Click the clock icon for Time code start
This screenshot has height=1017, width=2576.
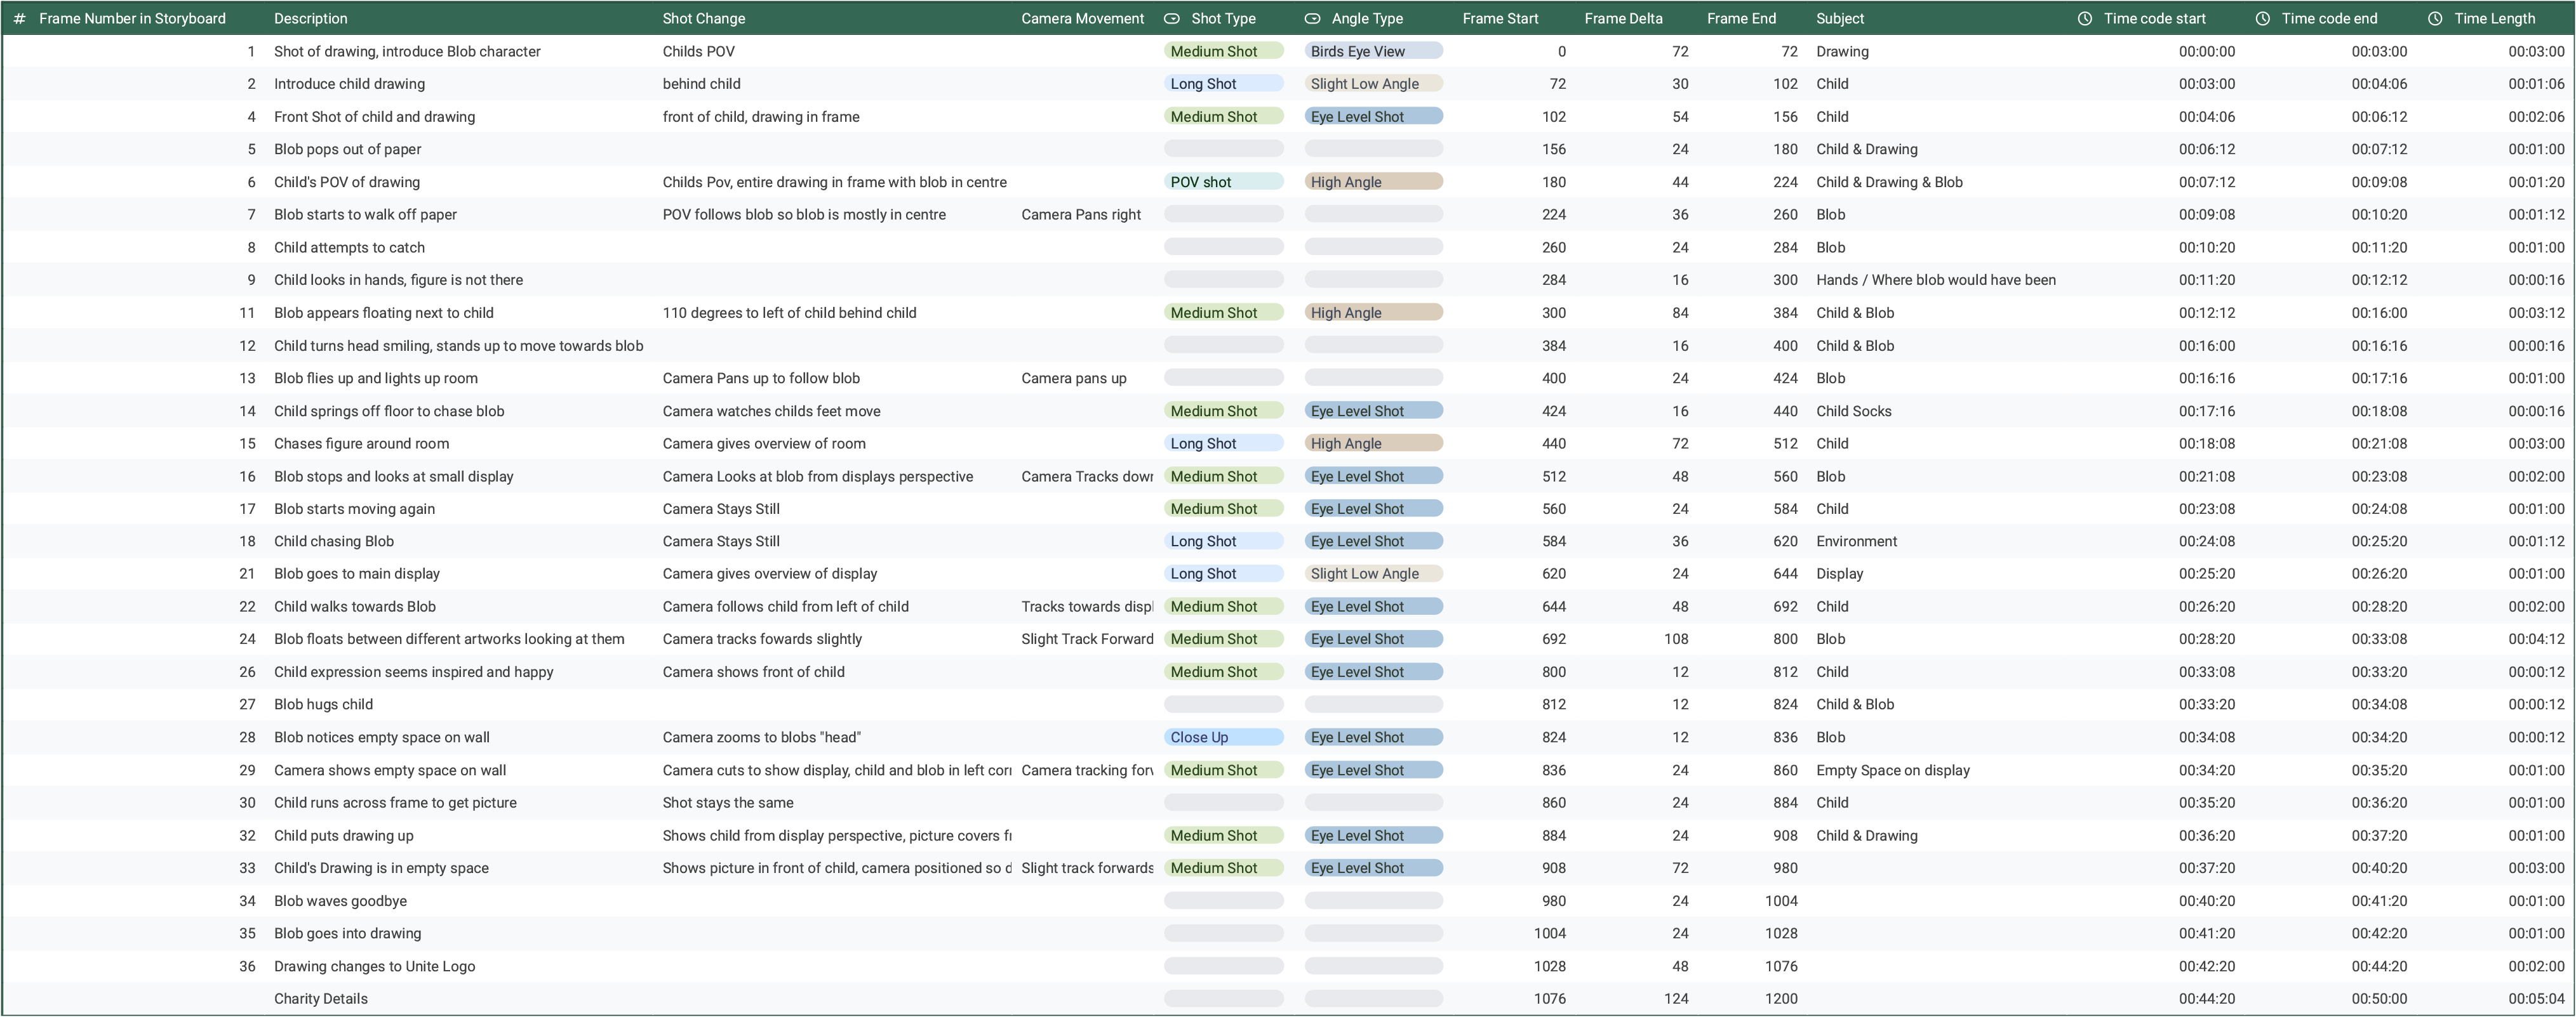pyautogui.click(x=2084, y=18)
